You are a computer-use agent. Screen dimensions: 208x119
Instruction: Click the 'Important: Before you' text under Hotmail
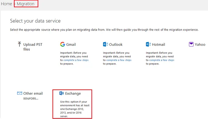pos(159,53)
